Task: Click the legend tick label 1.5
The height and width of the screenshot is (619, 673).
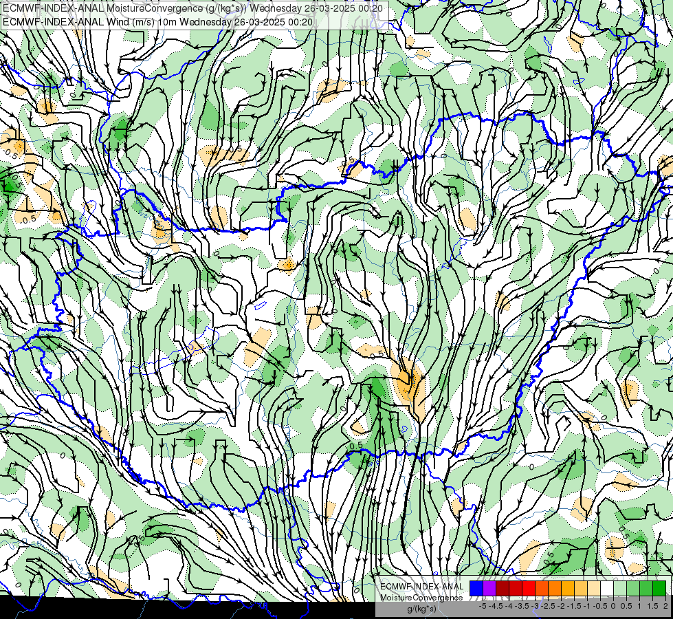Action: click(653, 606)
